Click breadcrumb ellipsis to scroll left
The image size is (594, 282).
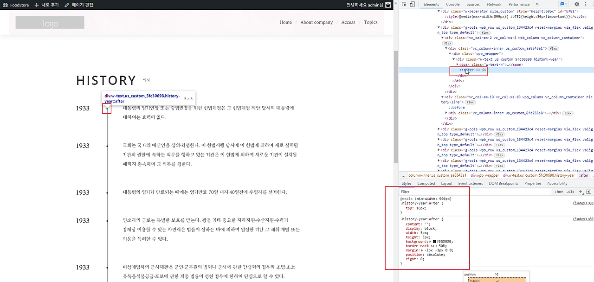pyautogui.click(x=403, y=176)
